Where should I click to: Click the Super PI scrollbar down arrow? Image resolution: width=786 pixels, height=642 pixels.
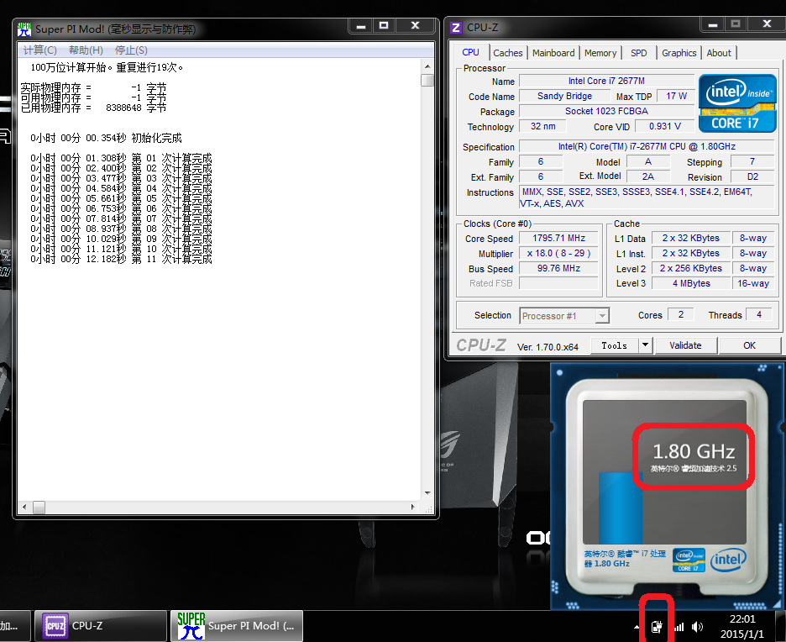pos(427,493)
